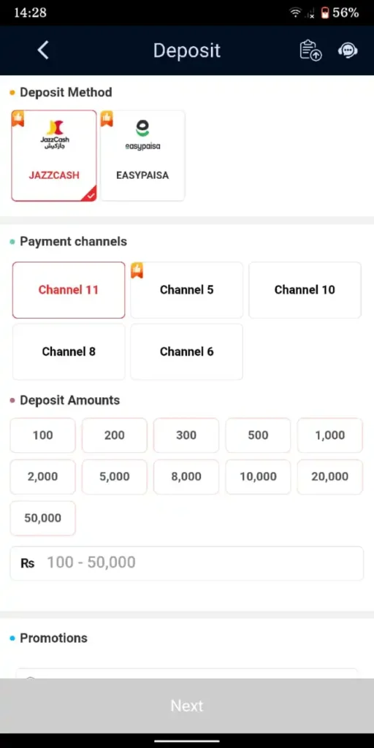The width and height of the screenshot is (374, 748).
Task: Tap thumbs-up badge on Channel 5
Action: tap(137, 270)
